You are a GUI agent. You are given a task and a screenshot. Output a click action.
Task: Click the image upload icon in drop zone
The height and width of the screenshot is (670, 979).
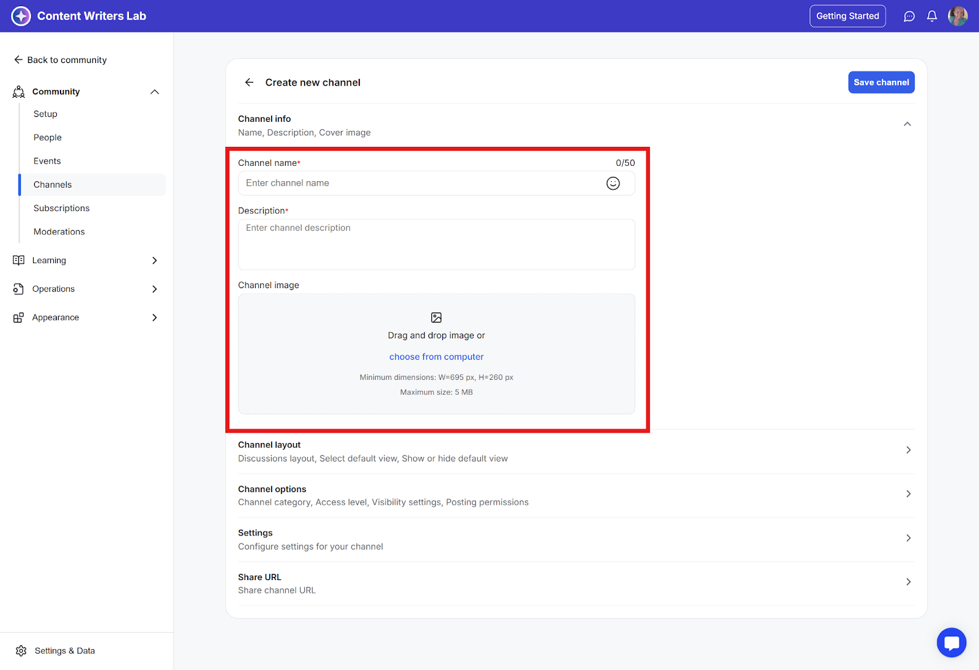click(x=436, y=318)
